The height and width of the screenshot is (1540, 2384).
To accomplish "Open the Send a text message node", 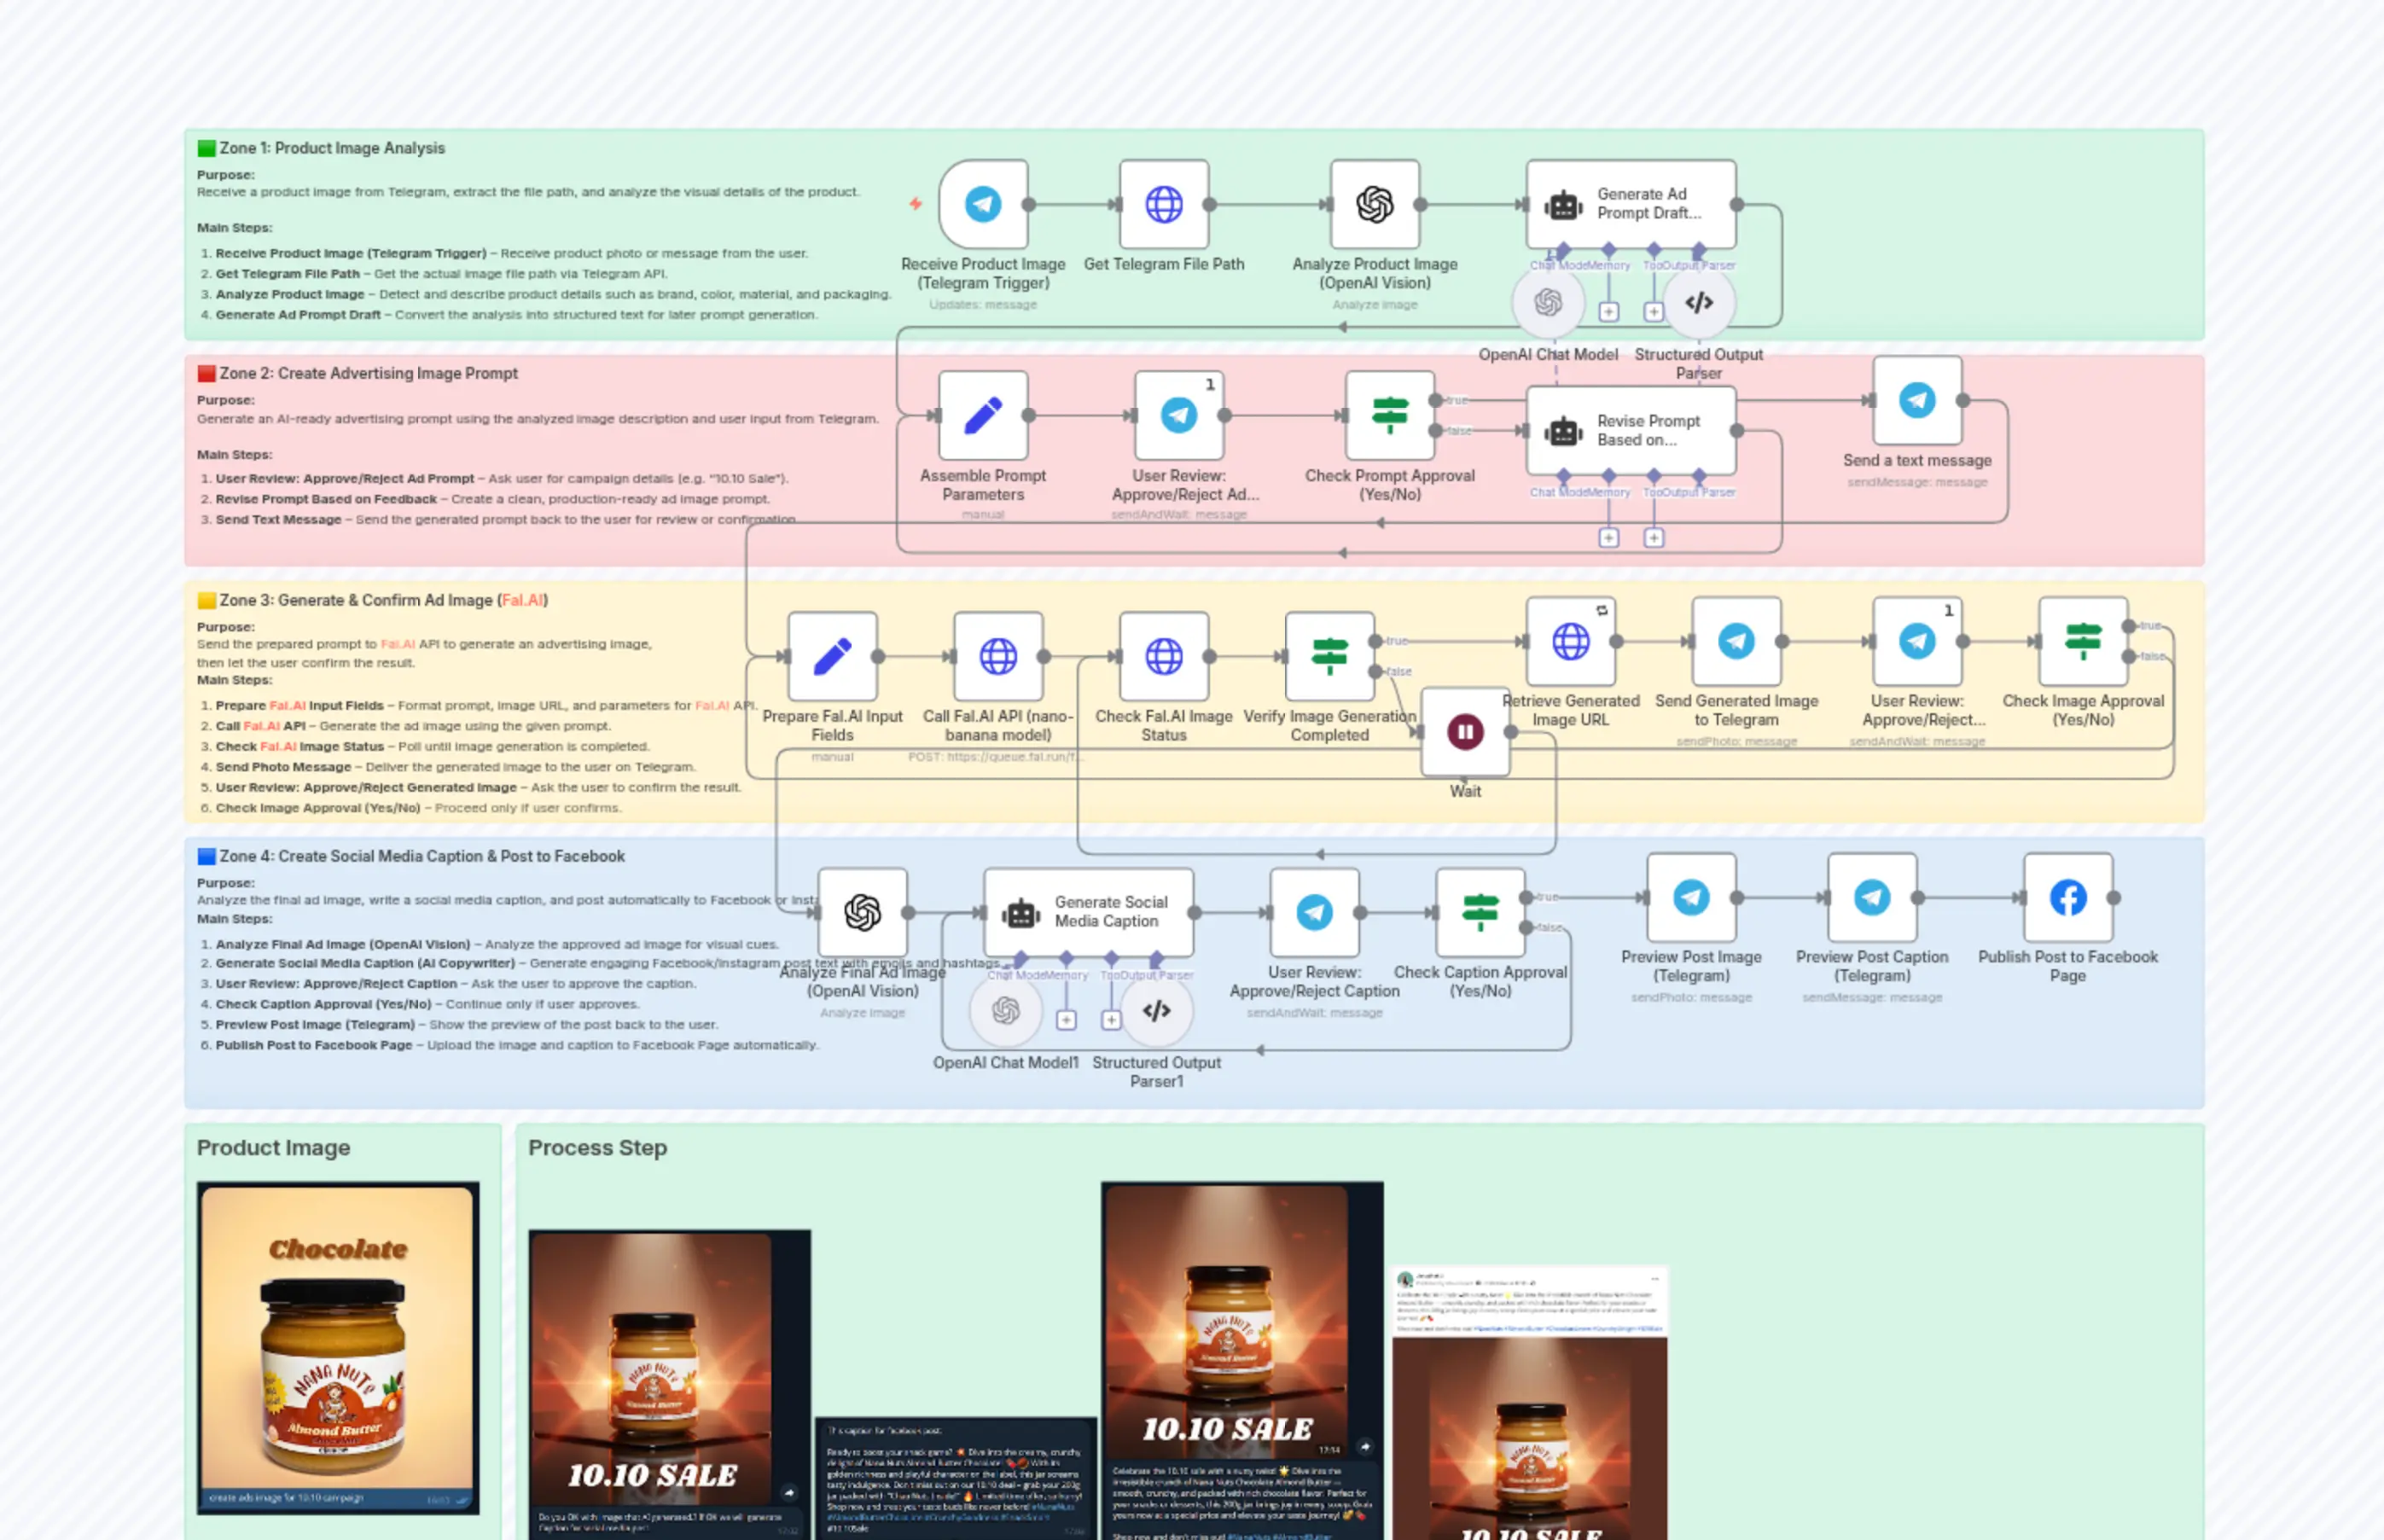I will coord(1916,402).
